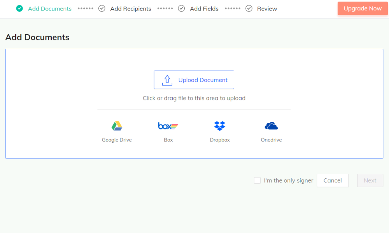This screenshot has height=233, width=389.
Task: Go to the Add Documents step
Action: tap(50, 9)
